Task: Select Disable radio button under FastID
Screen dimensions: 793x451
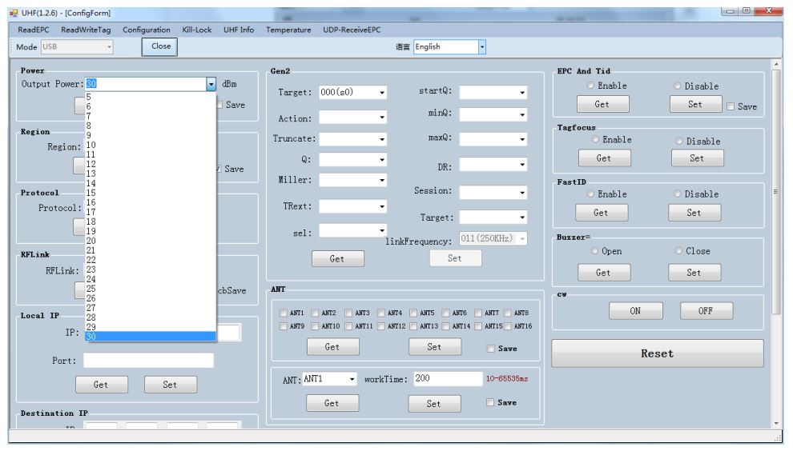Action: (x=678, y=194)
